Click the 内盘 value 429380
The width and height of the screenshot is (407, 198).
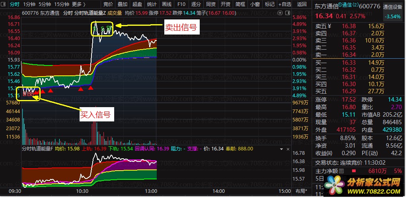pyautogui.click(x=392, y=130)
